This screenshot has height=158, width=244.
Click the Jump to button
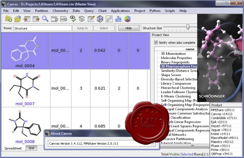click(83, 28)
